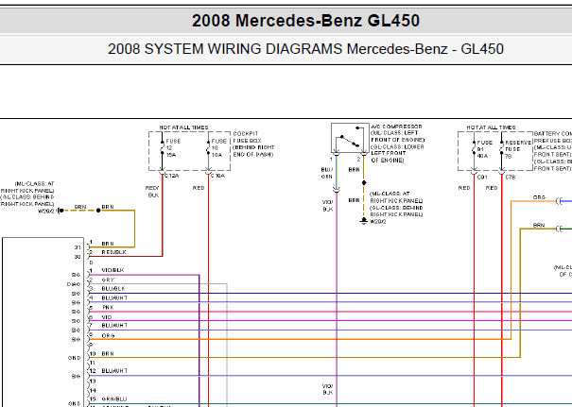Click the "RESERVE FUSE 78" label
Screen dimensions: 572x407
tap(518, 149)
